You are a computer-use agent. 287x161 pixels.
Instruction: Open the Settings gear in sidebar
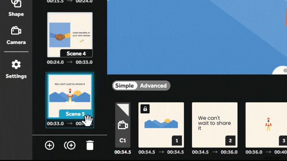pos(16,69)
